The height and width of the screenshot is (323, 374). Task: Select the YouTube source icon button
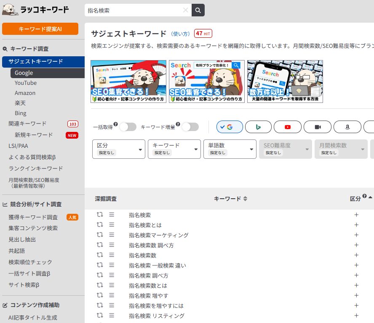[287, 127]
